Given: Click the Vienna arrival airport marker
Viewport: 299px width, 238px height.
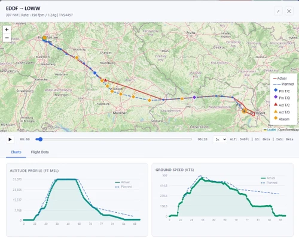Looking at the screenshot, I should click(x=244, y=111).
